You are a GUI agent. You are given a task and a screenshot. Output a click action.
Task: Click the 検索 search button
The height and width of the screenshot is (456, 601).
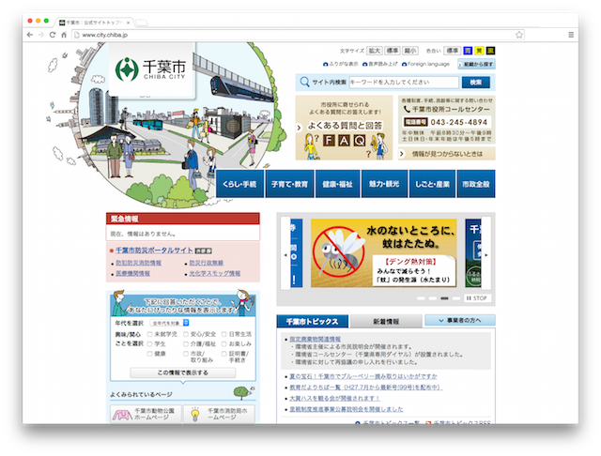[x=476, y=82]
